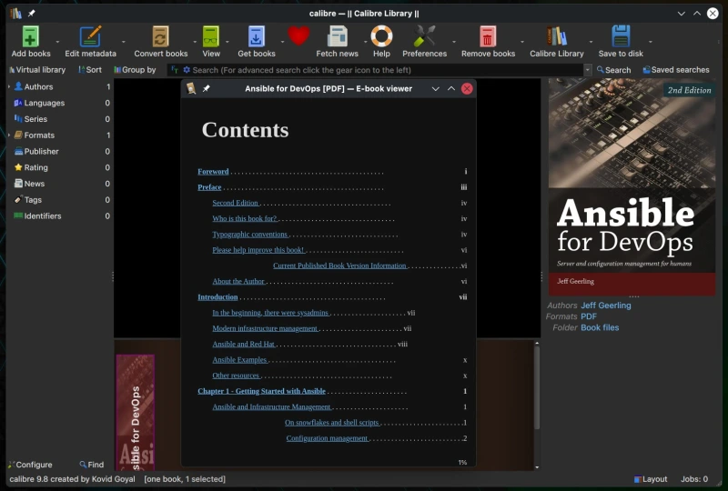Open the Virtual library menu
The width and height of the screenshot is (728, 491).
(x=37, y=70)
